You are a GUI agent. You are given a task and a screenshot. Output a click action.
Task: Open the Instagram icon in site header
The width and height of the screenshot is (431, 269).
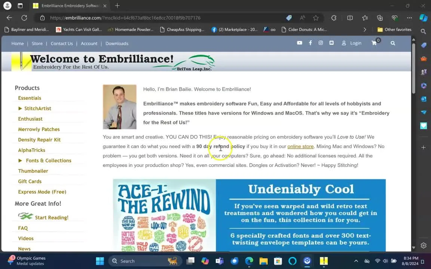321,43
